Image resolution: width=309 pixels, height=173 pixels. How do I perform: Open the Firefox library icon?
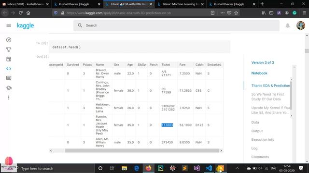(264, 13)
